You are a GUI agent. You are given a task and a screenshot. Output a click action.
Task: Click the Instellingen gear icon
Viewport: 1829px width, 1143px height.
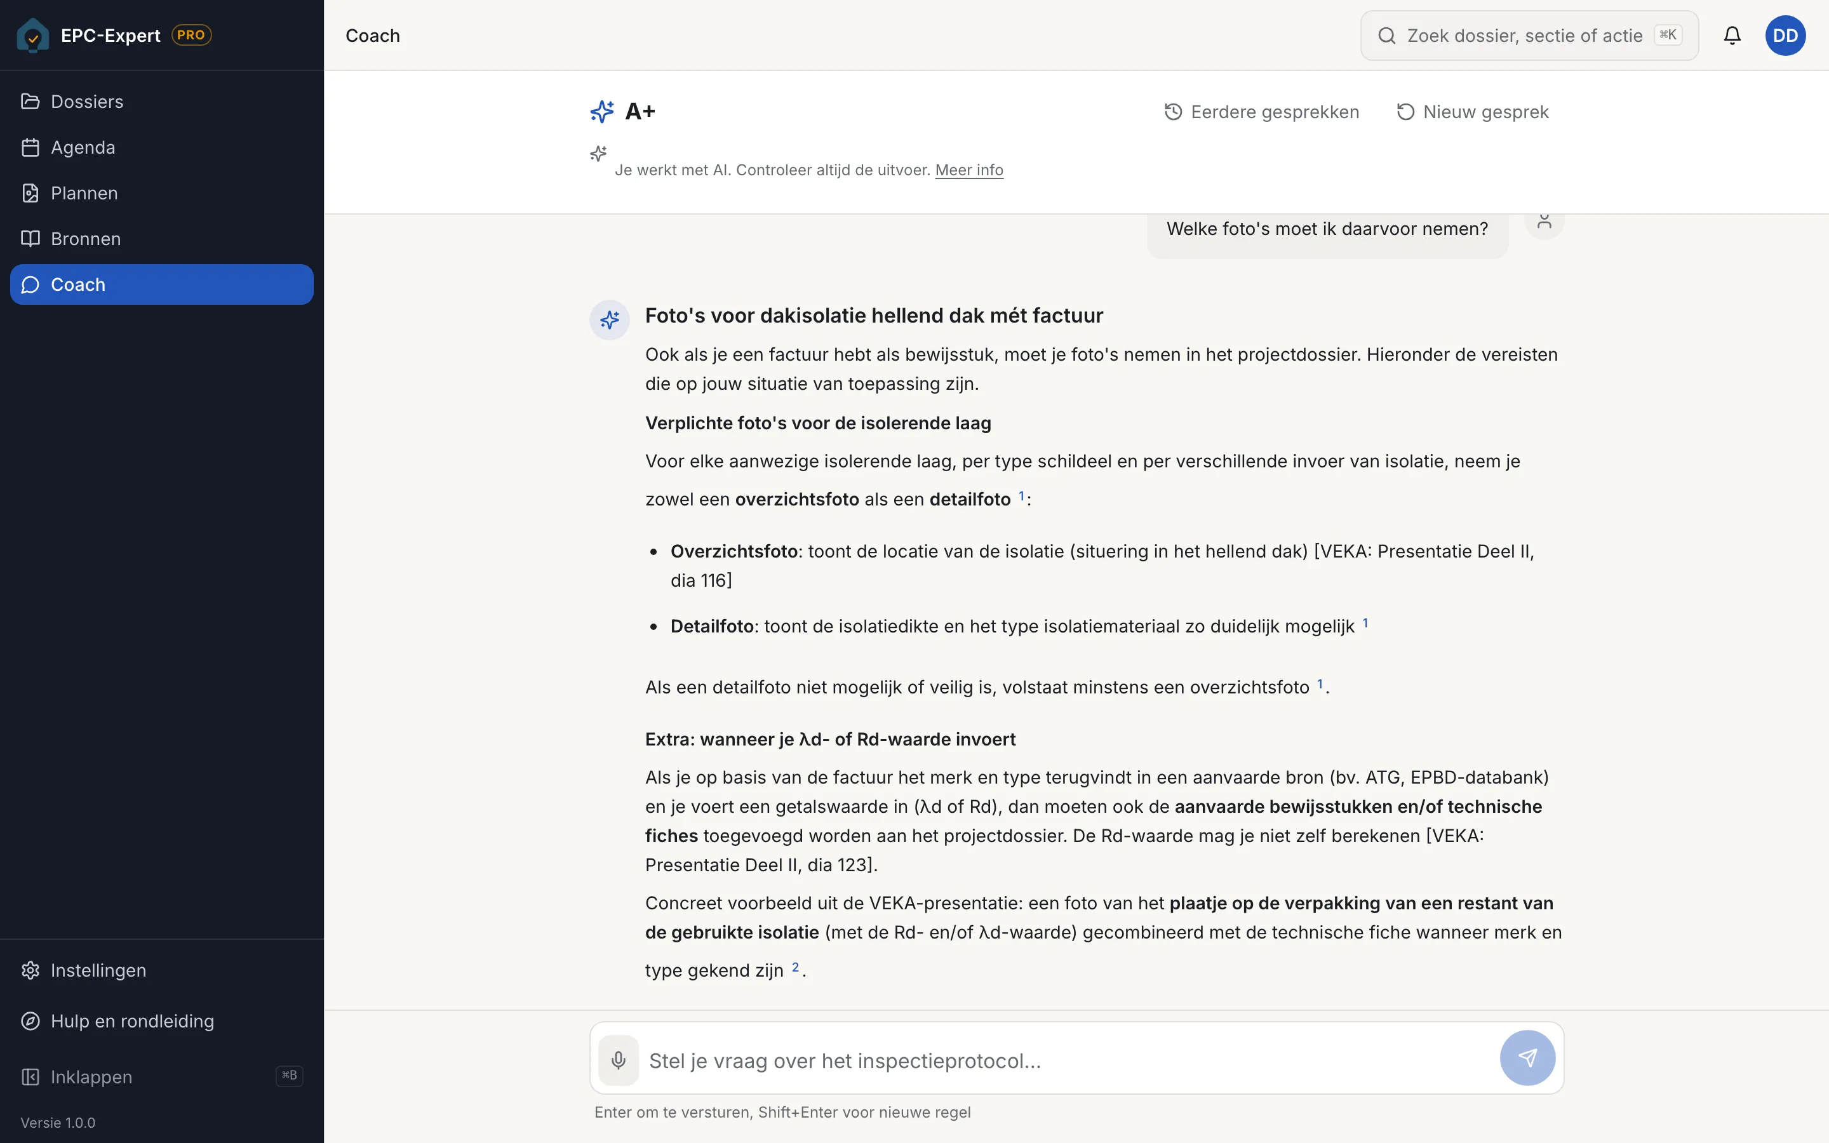coord(30,970)
